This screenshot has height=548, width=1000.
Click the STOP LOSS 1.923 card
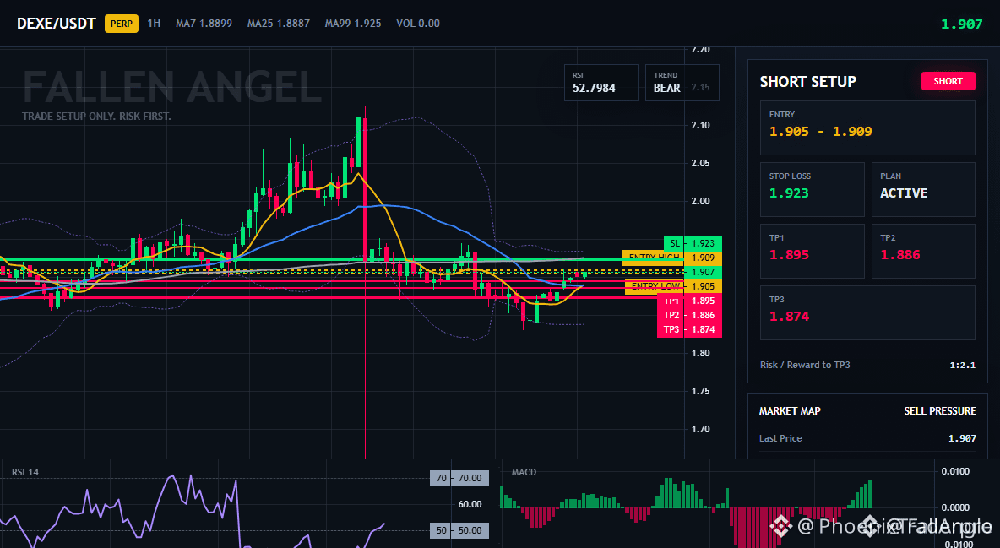pyautogui.click(x=812, y=189)
